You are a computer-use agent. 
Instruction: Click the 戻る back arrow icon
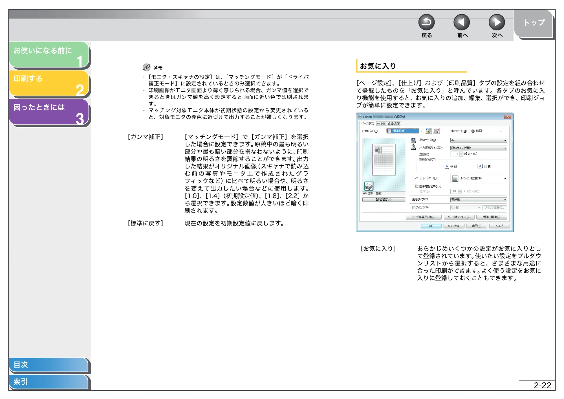426,22
